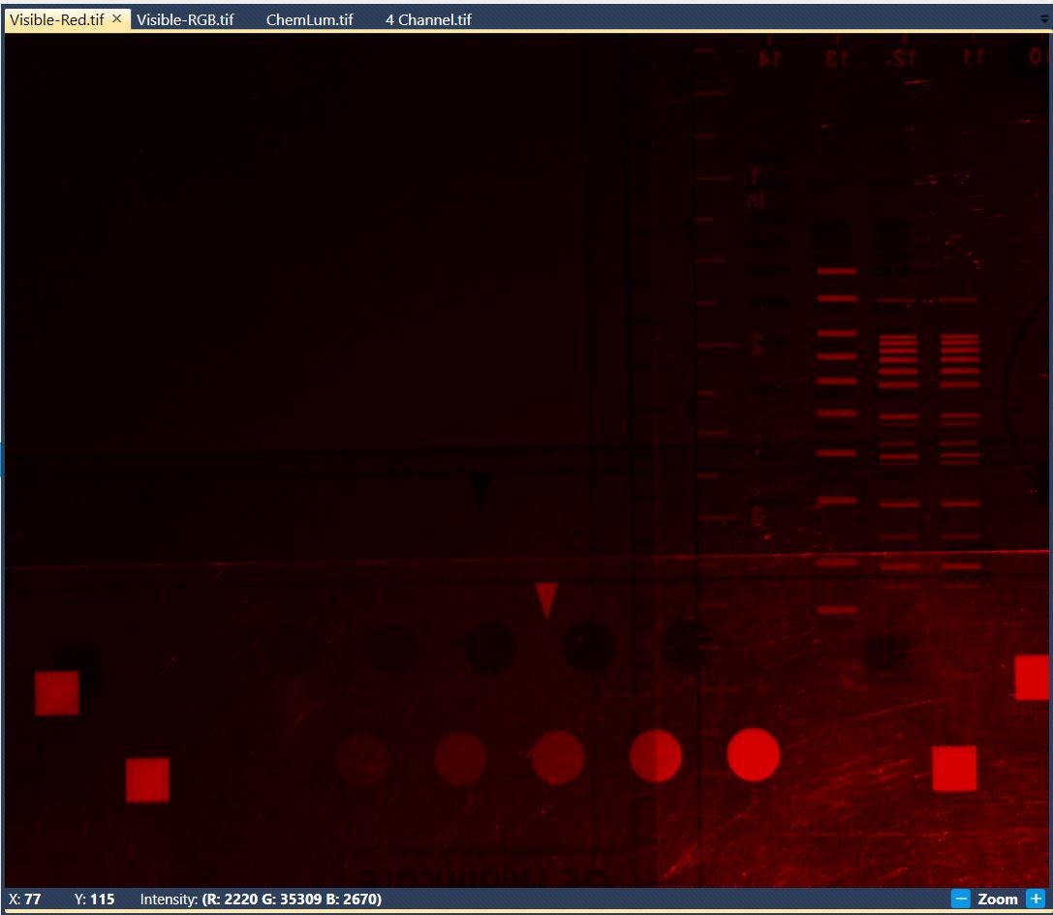Click the mirrored lane number 14 label
Screen dimensions: 1053x915
tap(769, 59)
